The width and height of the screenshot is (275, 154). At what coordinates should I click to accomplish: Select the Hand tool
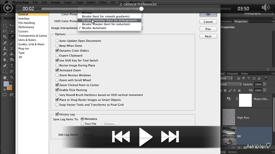point(5,77)
